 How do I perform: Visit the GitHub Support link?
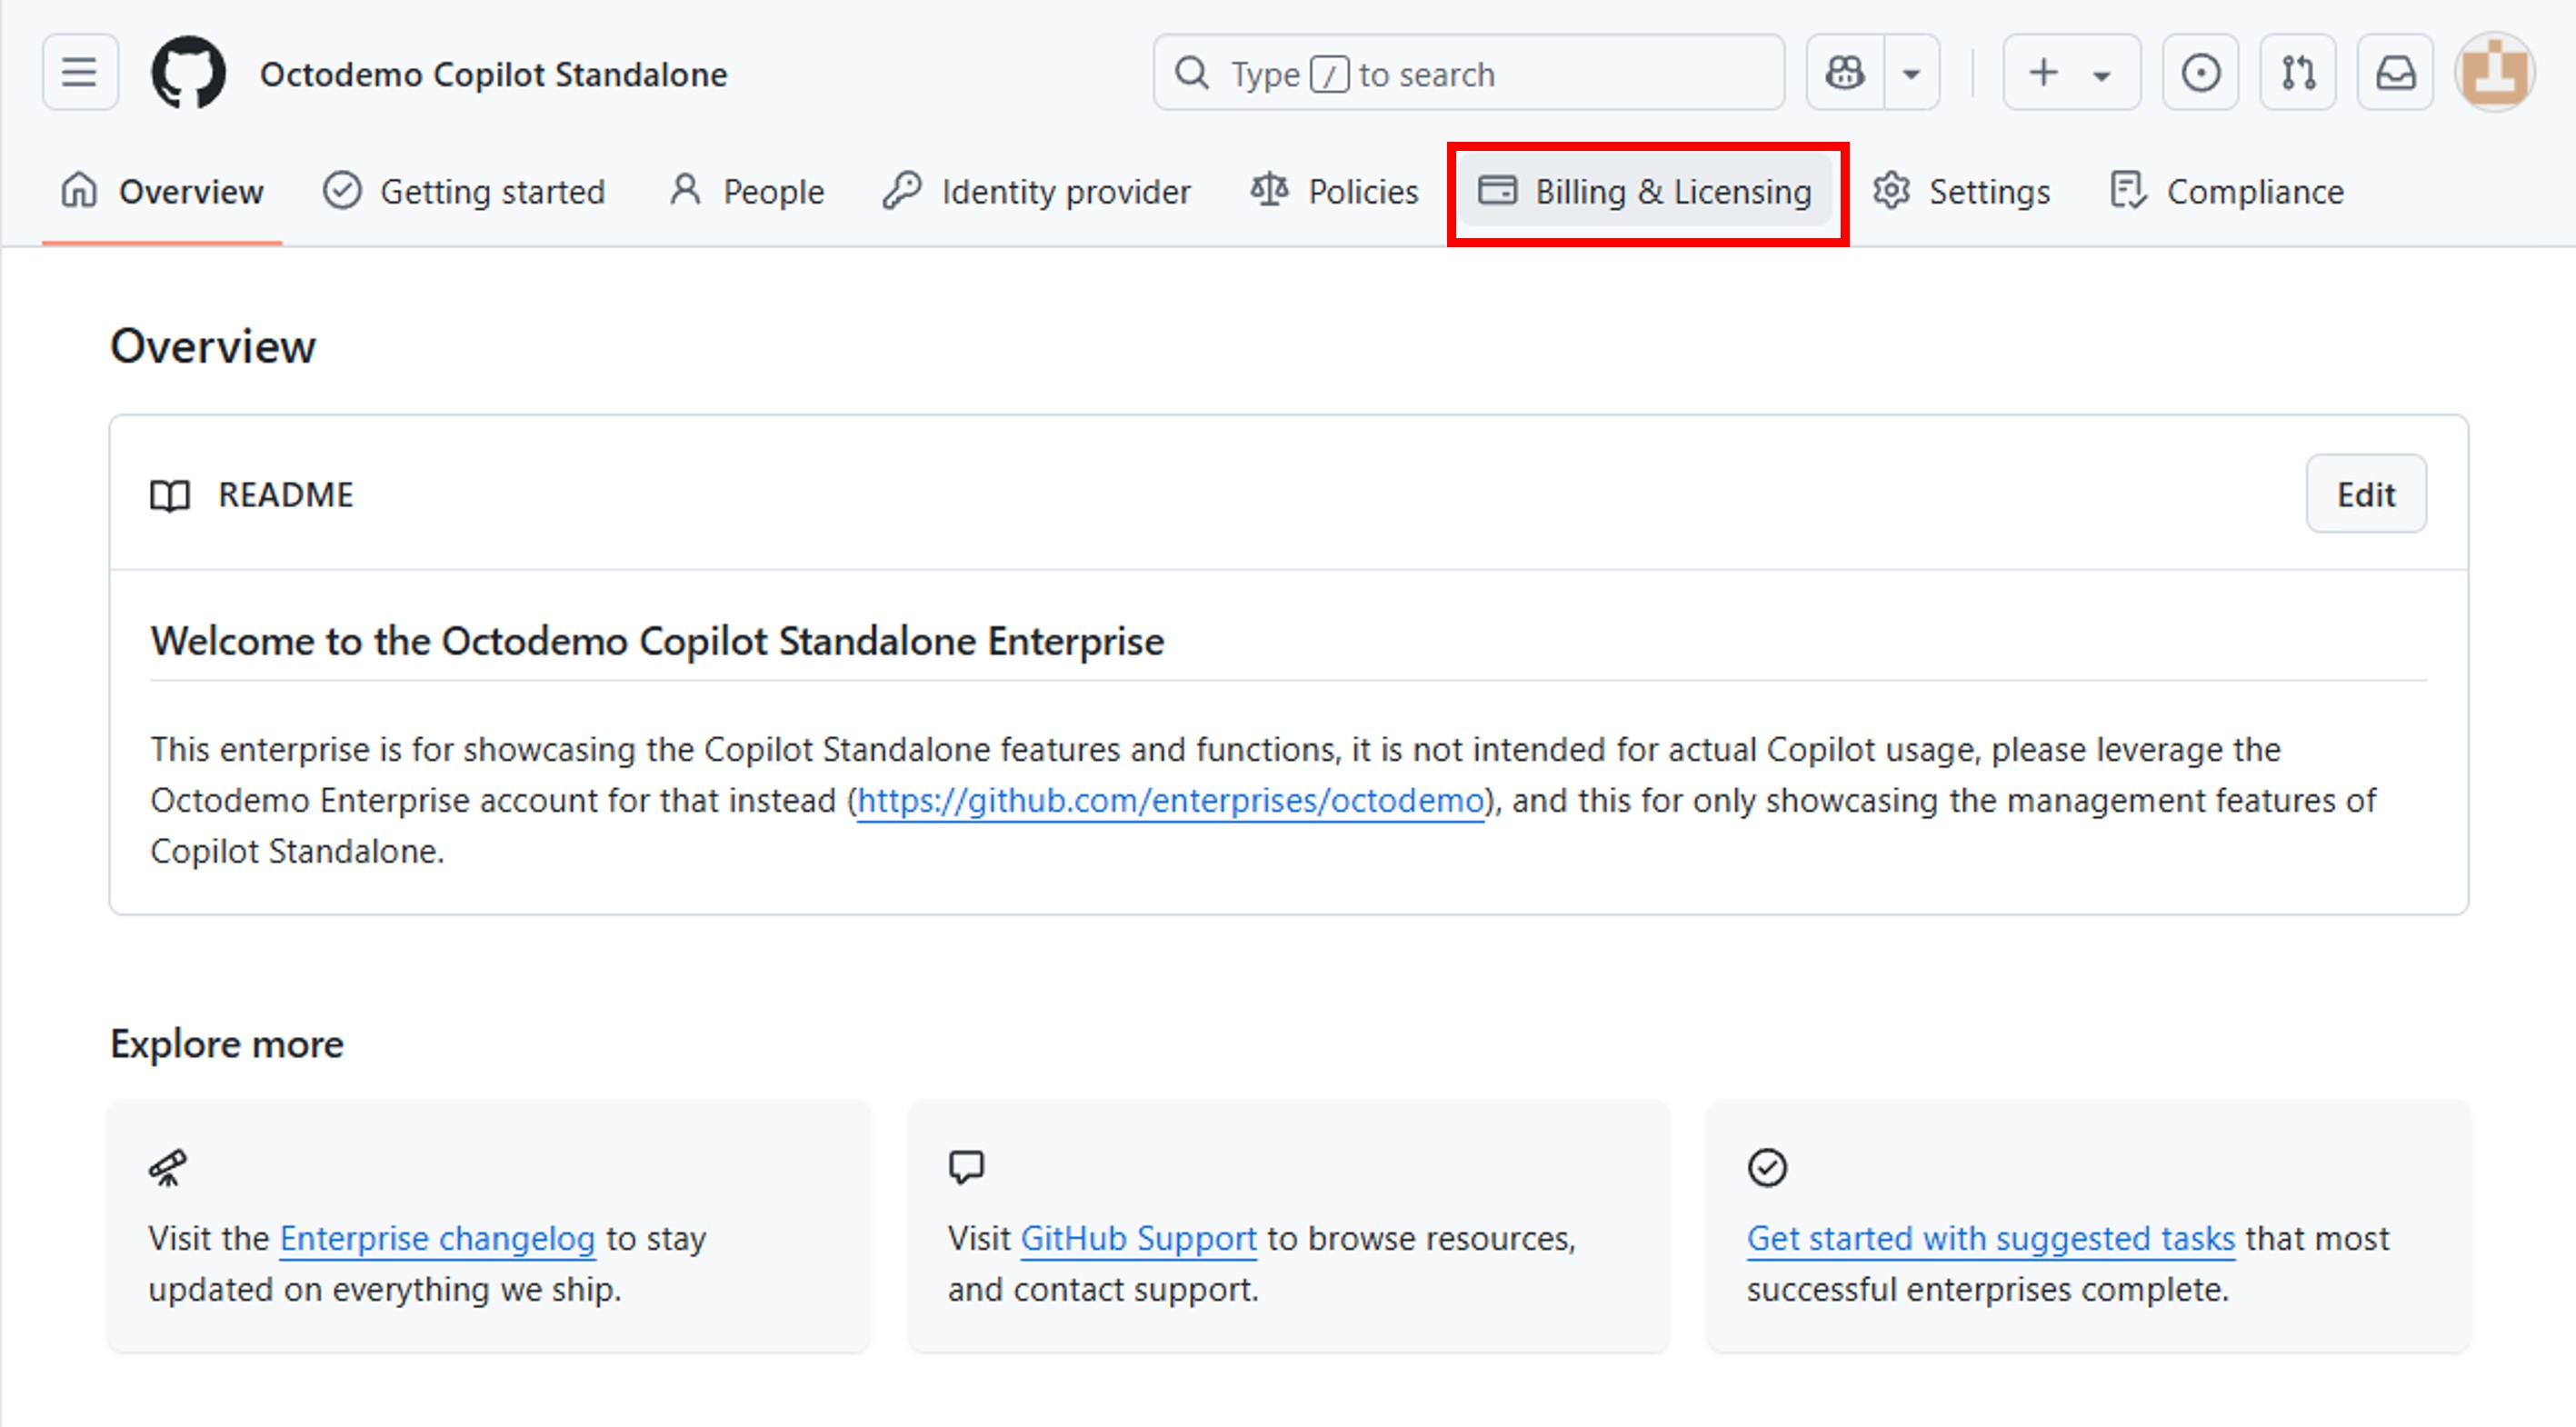point(1138,1239)
